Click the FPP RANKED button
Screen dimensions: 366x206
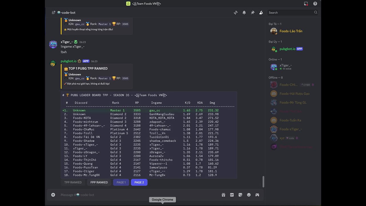[x=99, y=182]
